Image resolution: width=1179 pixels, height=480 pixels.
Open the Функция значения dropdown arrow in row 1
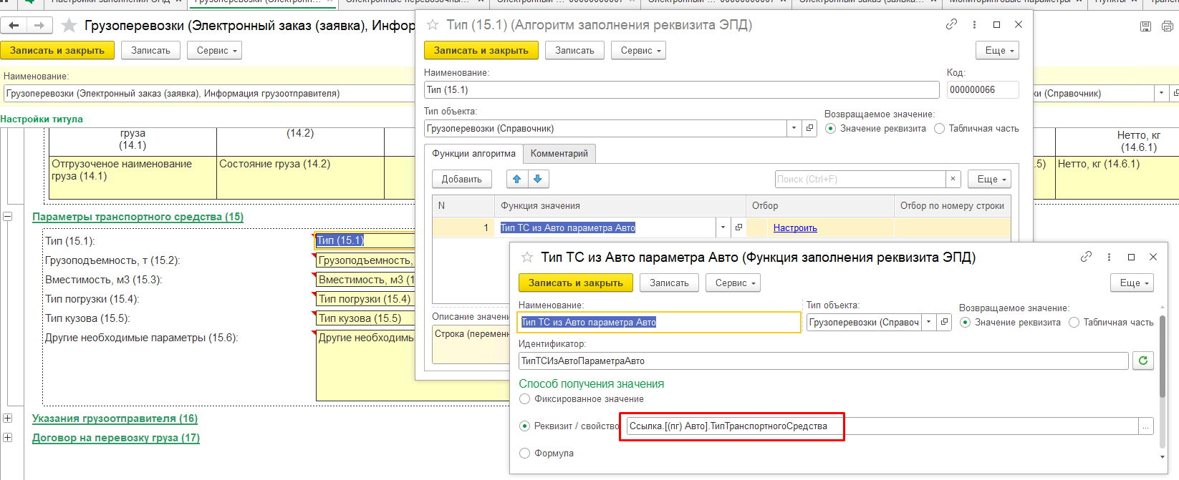[x=722, y=227]
